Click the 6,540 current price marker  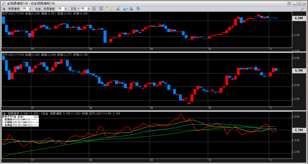pos(298,18)
